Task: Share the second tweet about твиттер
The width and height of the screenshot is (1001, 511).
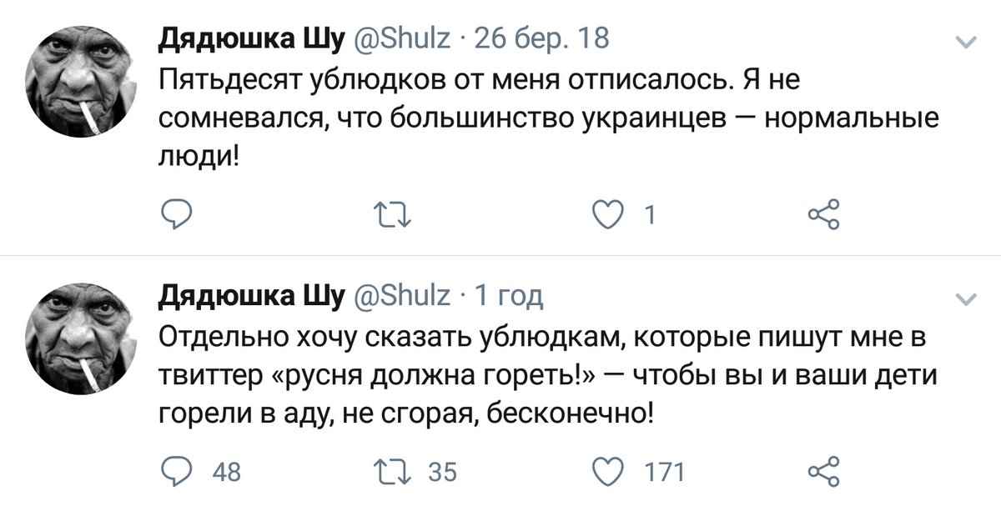Action: (823, 472)
